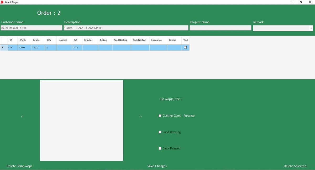
Task: Restore down the window
Action: point(301,2)
